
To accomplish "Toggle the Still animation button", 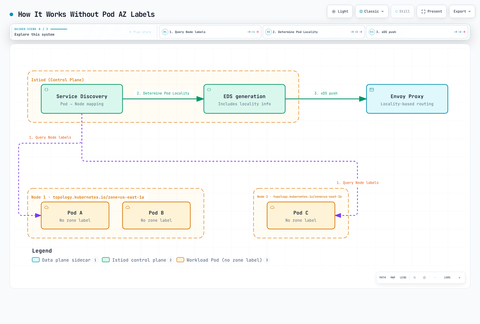I will [x=403, y=11].
